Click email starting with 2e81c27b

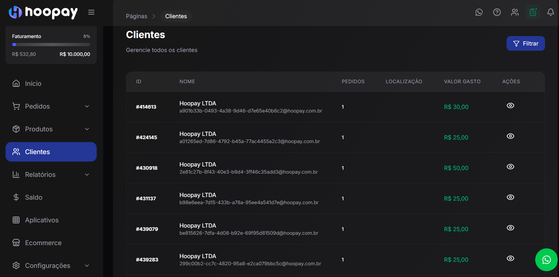(248, 172)
